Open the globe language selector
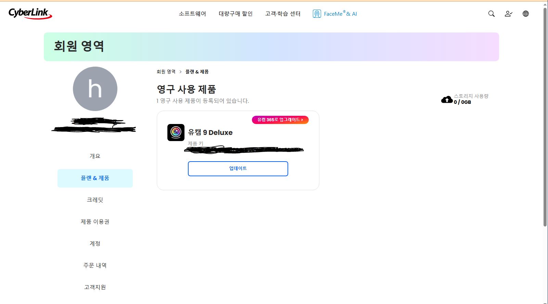Viewport: 548px width, 304px height. point(526,14)
